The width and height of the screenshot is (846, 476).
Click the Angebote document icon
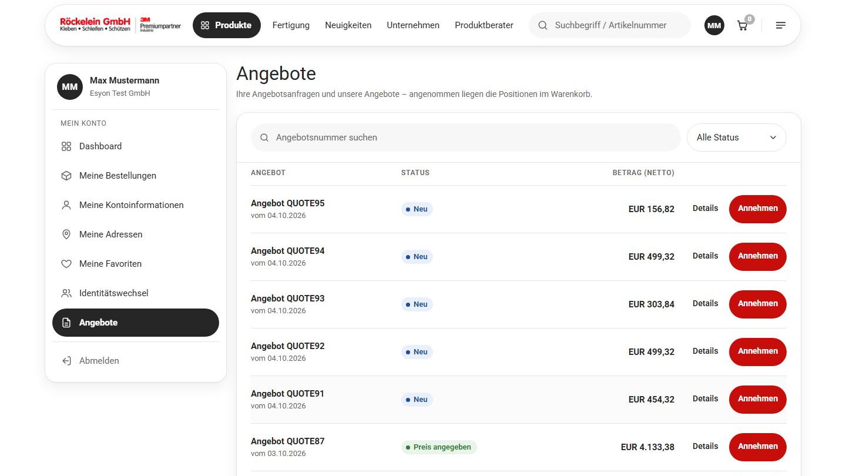tap(66, 323)
